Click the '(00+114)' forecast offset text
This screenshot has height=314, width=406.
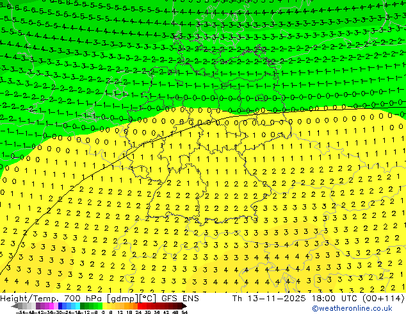pos(383,298)
